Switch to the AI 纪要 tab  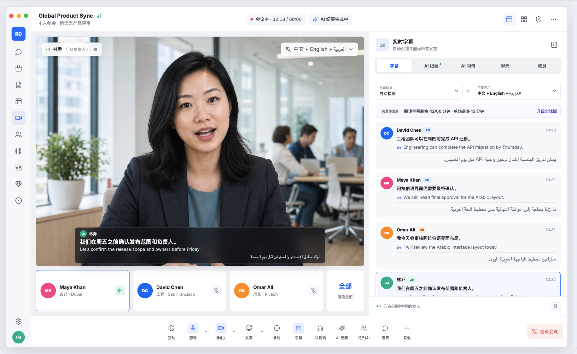point(431,66)
